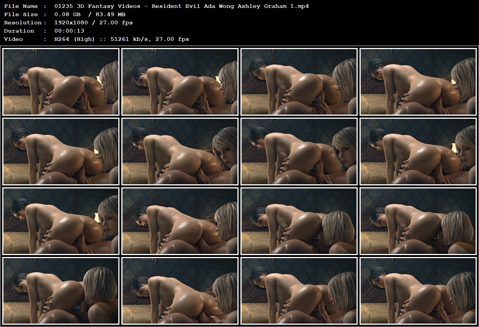Click the '1920x1080 / 27.00 fps' value
479x327 pixels.
tap(94, 22)
